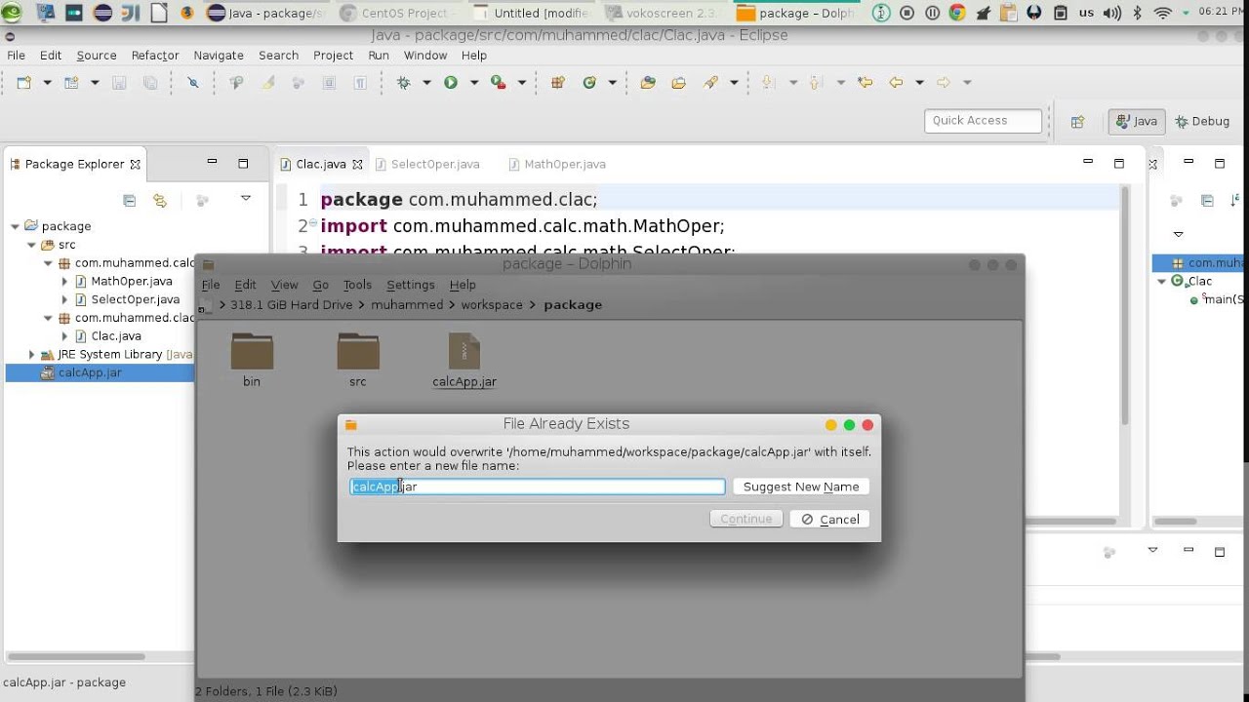Click into the Quick Access field
The height and width of the screenshot is (702, 1249).
(984, 121)
